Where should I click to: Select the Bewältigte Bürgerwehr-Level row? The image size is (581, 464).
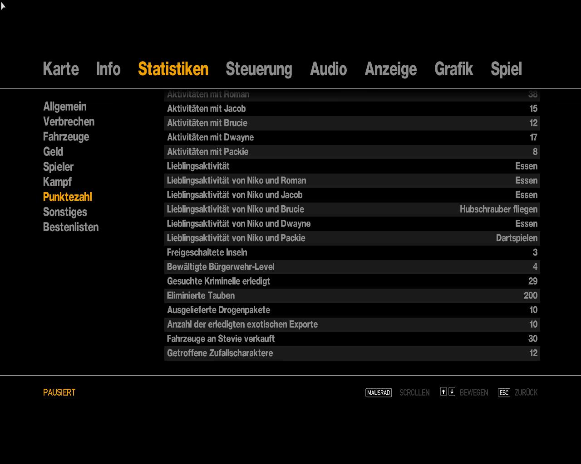[352, 267]
